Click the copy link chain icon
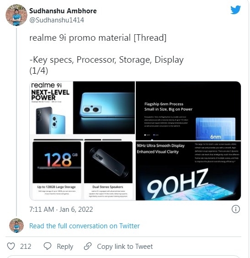 pos(88,246)
